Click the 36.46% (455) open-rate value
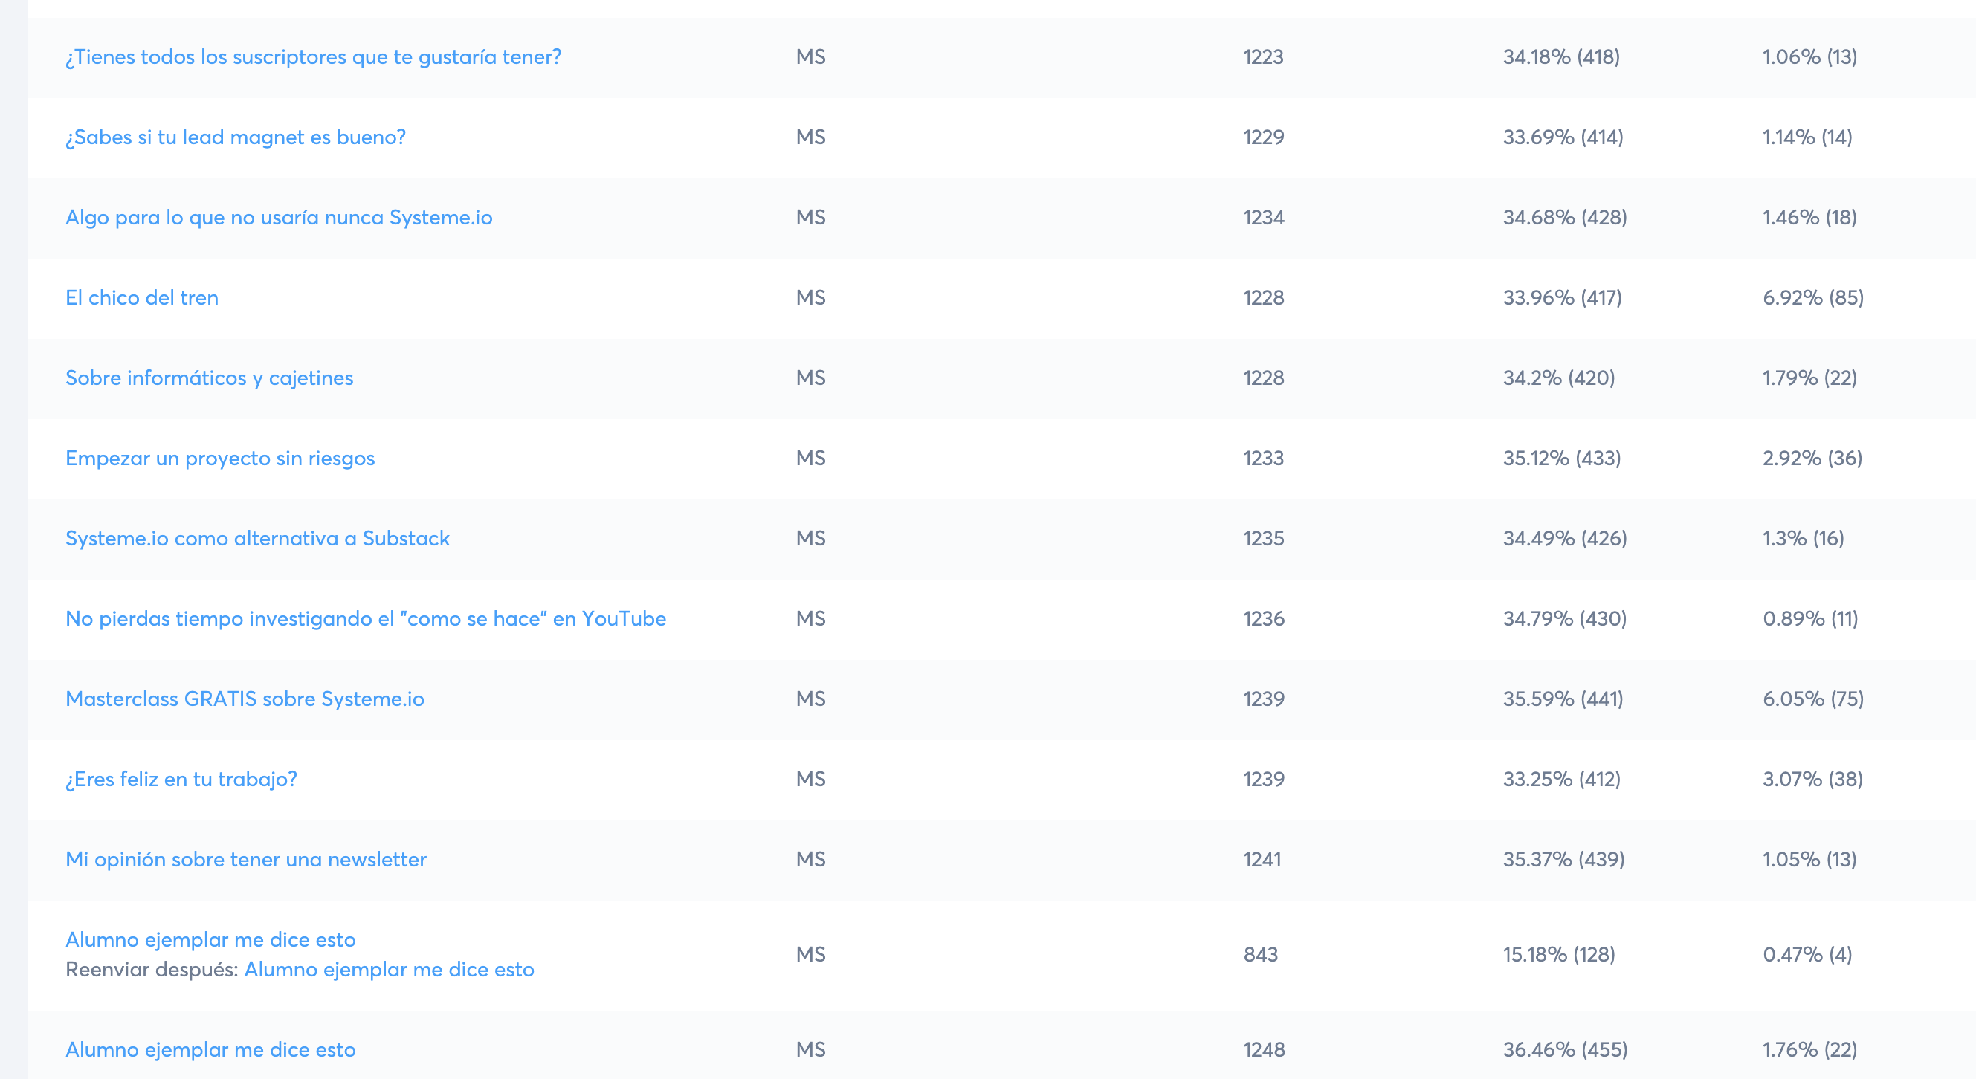This screenshot has width=1976, height=1079. pyautogui.click(x=1565, y=1050)
